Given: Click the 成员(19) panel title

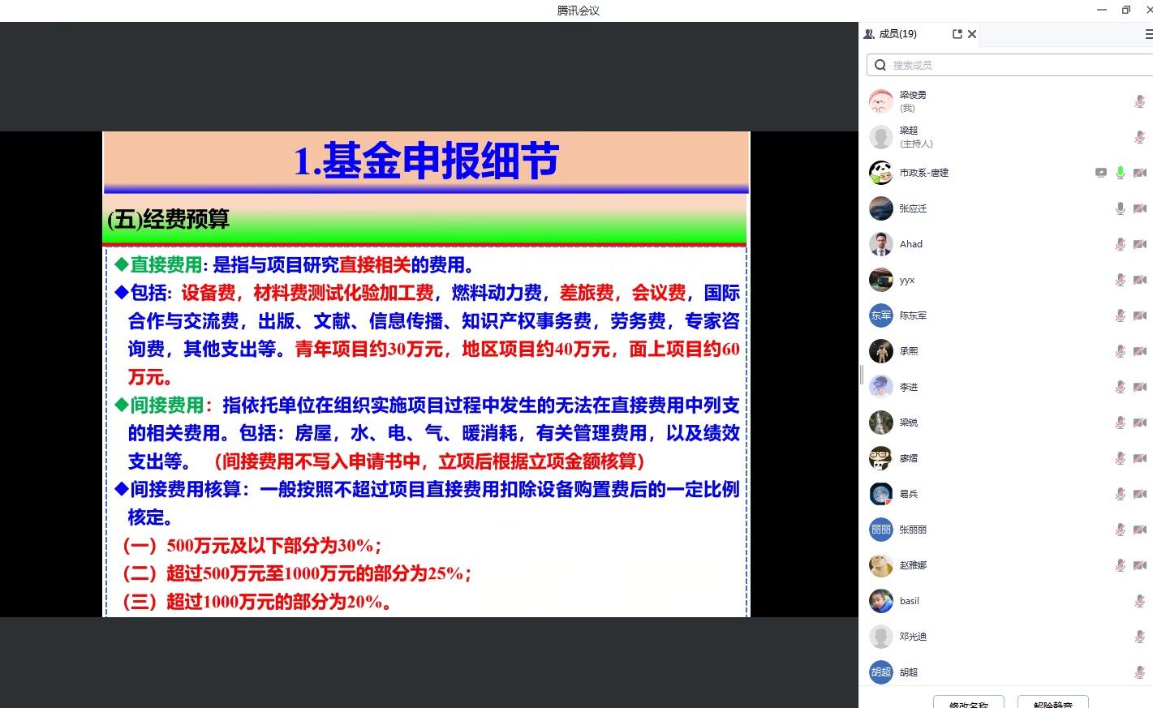Looking at the screenshot, I should 896,34.
